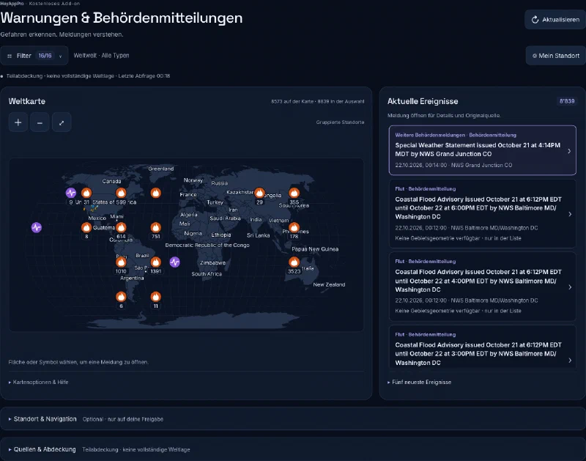
Task: Zoom out the Weltkarte with minus
Action: (x=40, y=122)
